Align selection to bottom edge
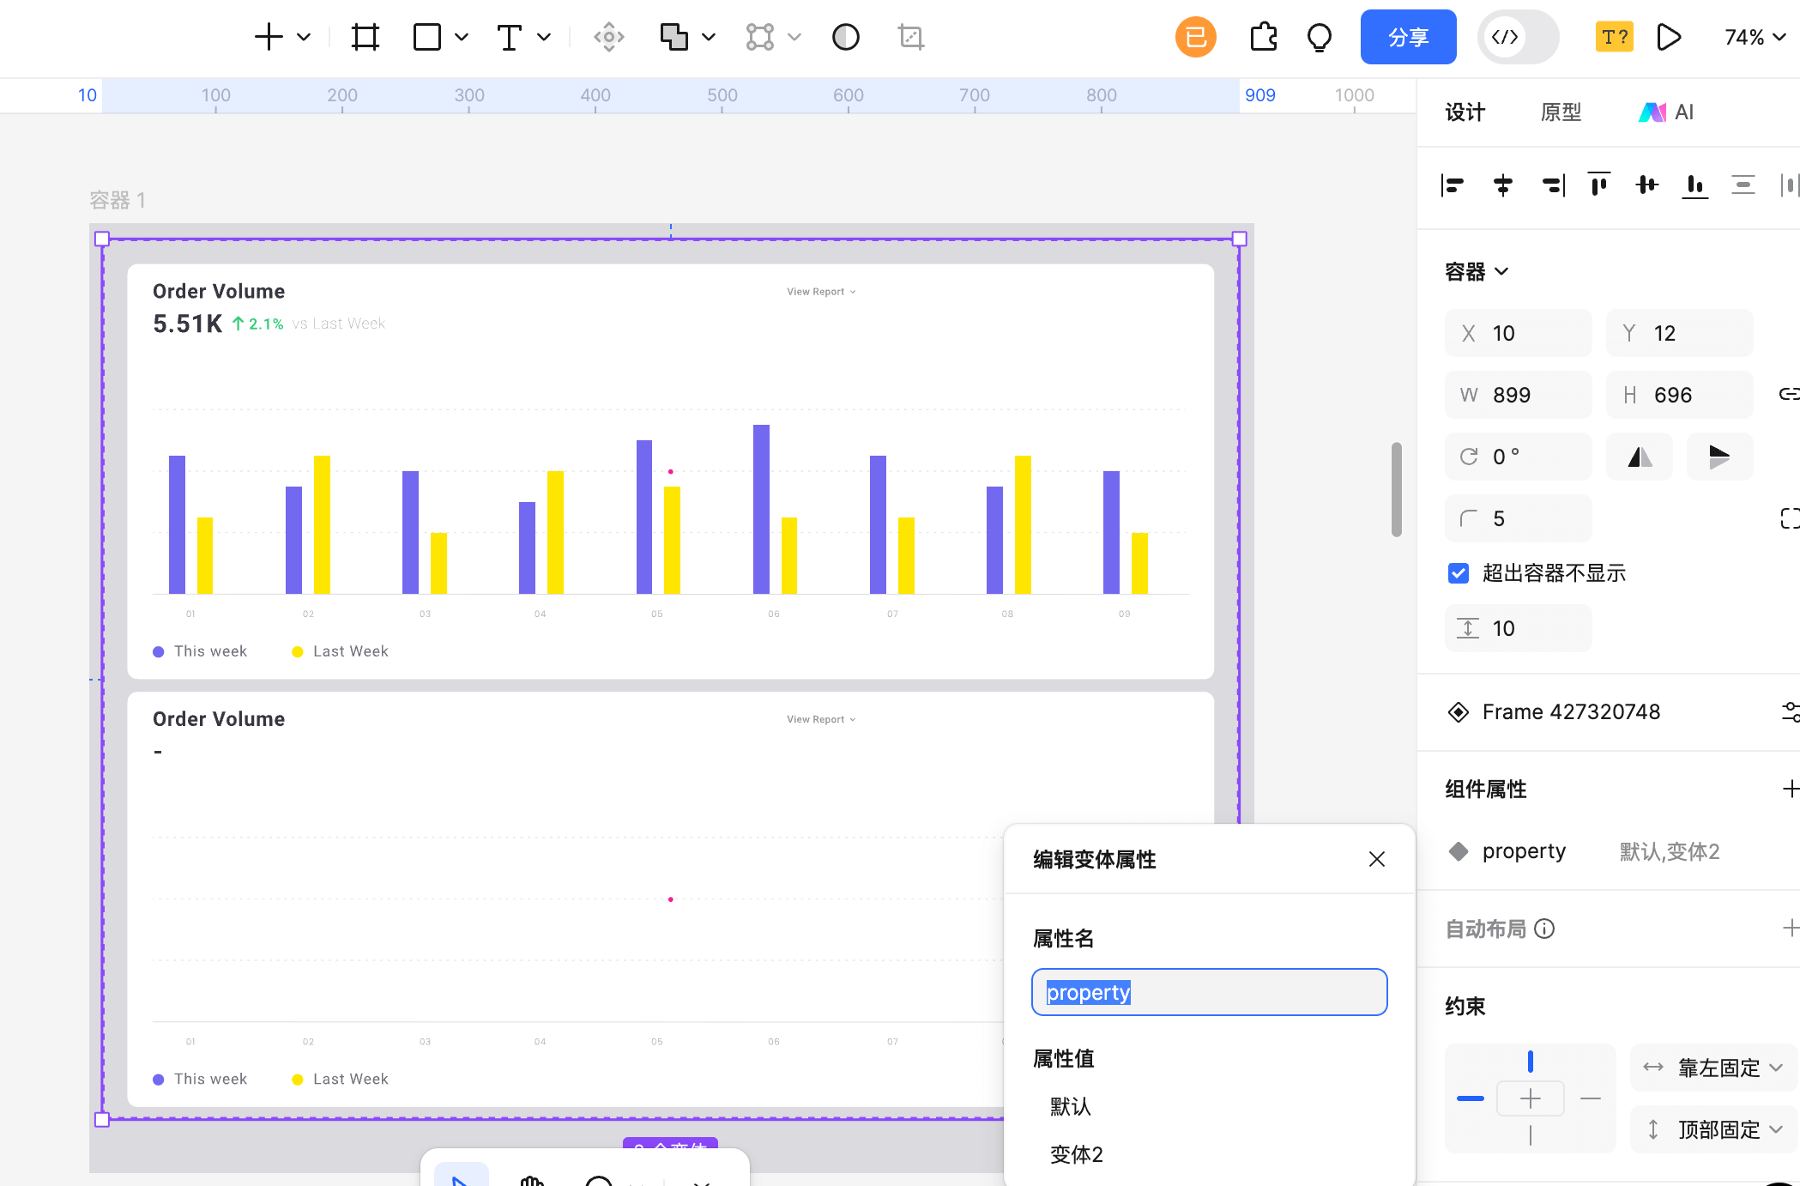Image resolution: width=1800 pixels, height=1186 pixels. (x=1694, y=185)
